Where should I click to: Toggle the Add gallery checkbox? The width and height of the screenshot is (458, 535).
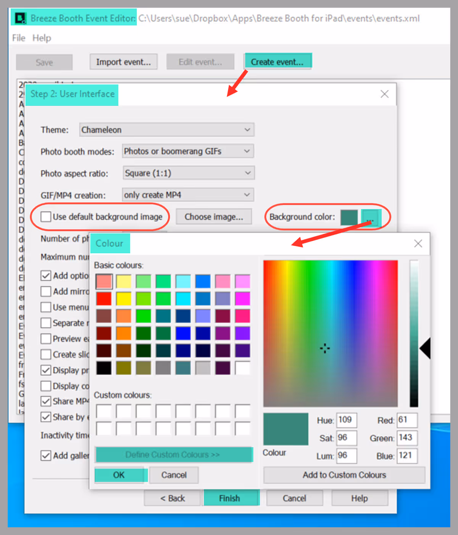(x=46, y=455)
